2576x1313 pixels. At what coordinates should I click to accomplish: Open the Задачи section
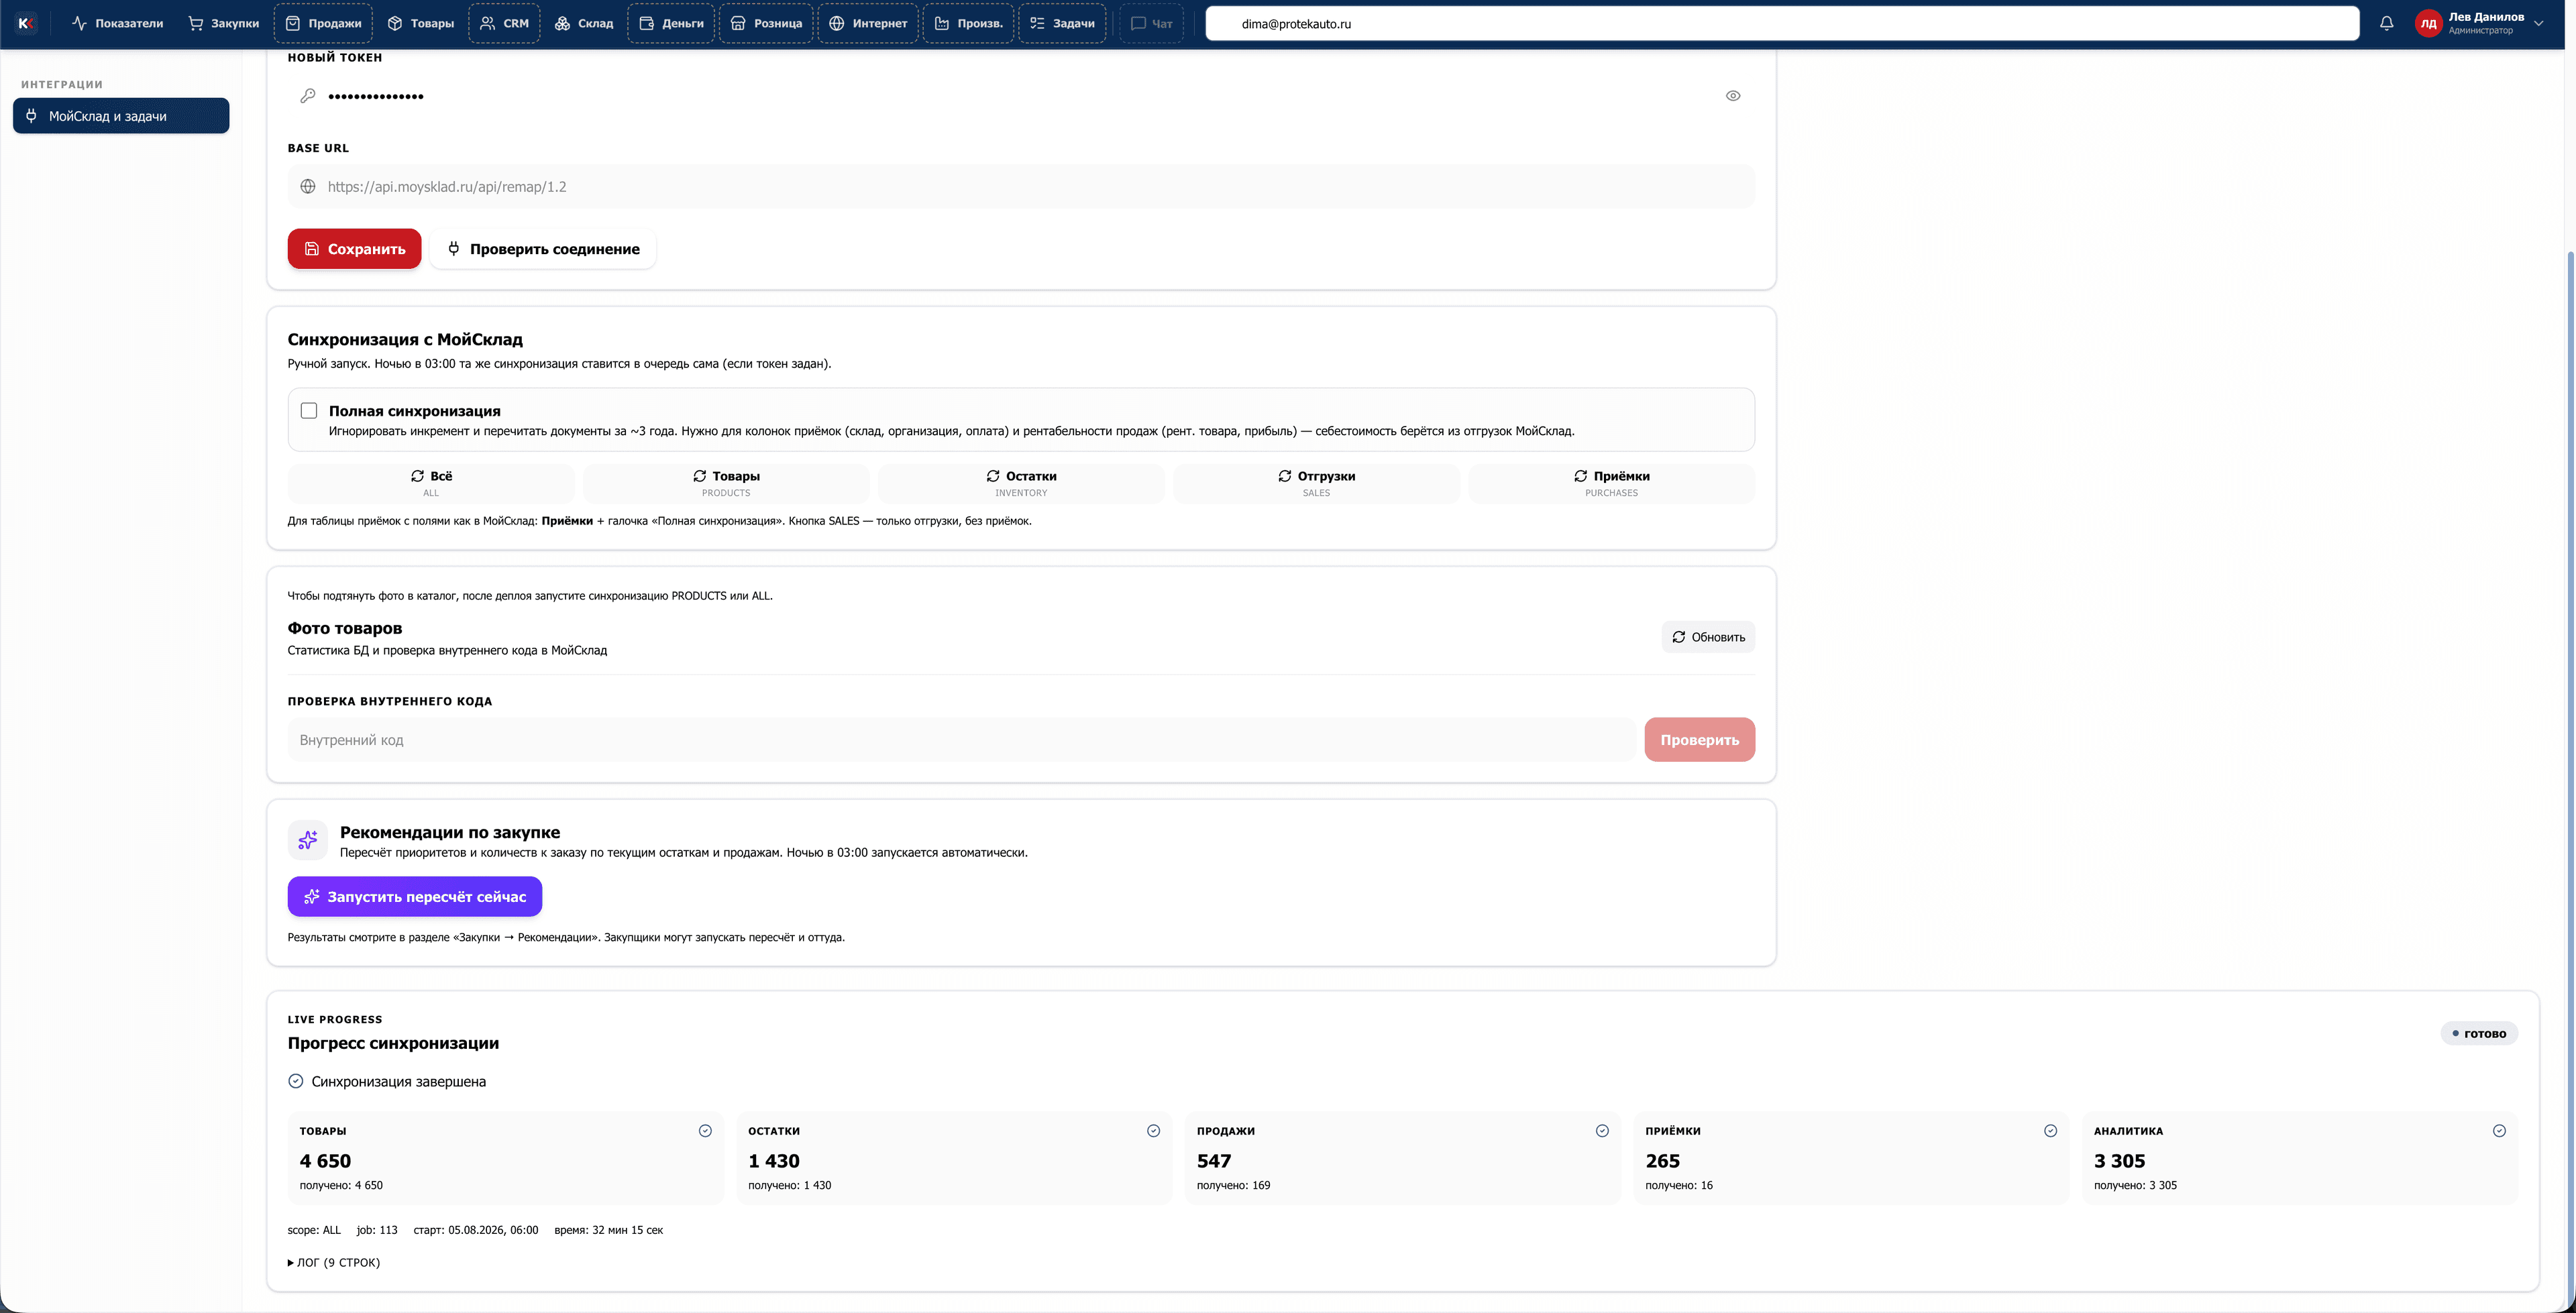point(1063,23)
